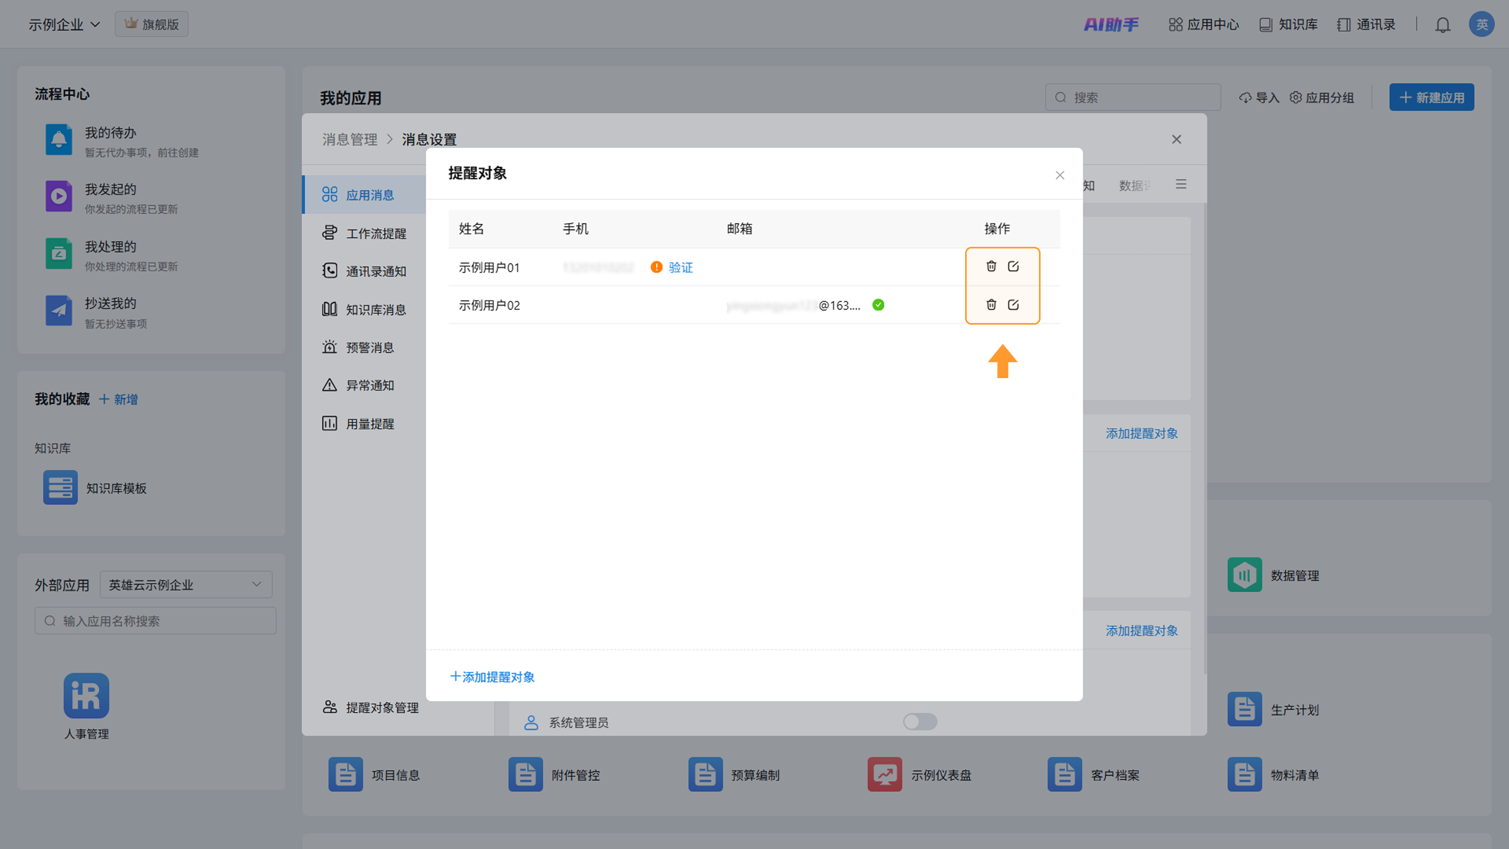The height and width of the screenshot is (849, 1509).
Task: Select 工作流提醒 in message settings sidebar
Action: 376,233
